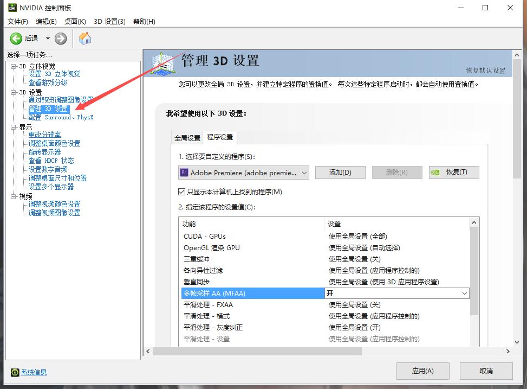Open 调整桌面尺寸和位置 page
The height and width of the screenshot is (389, 527).
(57, 178)
